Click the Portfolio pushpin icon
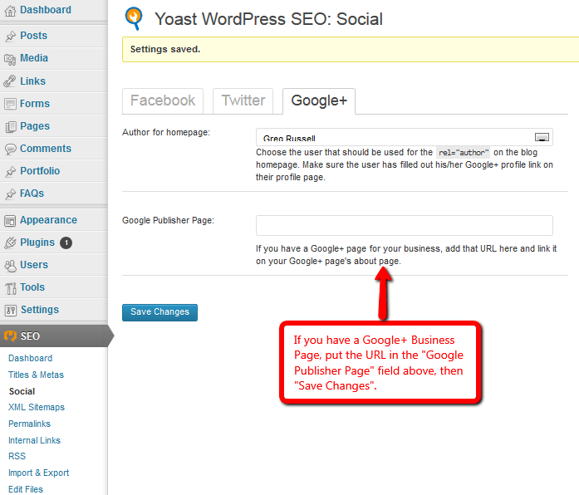 10,171
